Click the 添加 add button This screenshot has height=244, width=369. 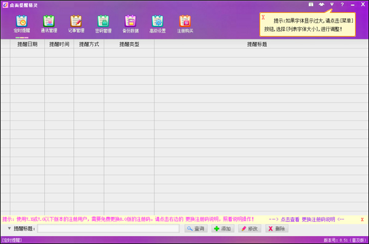tap(223, 229)
